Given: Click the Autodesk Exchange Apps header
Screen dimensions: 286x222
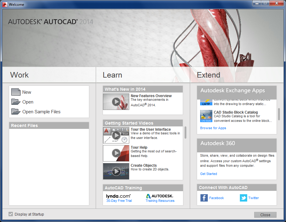Looking at the screenshot, I should pyautogui.click(x=237, y=93).
